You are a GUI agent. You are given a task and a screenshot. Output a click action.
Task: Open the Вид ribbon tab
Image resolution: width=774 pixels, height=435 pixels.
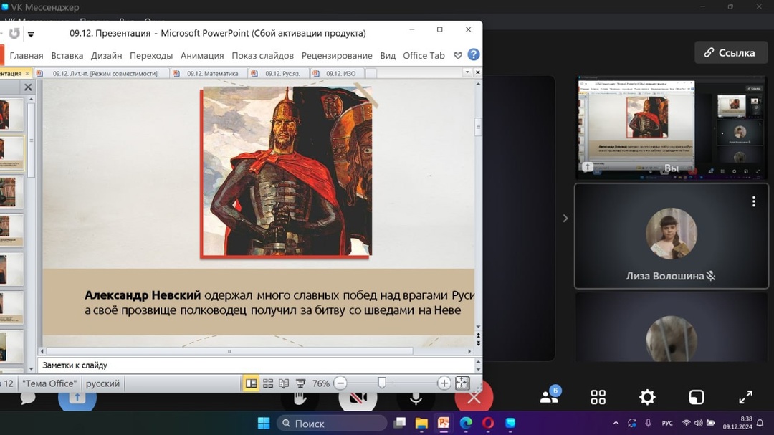pyautogui.click(x=388, y=56)
